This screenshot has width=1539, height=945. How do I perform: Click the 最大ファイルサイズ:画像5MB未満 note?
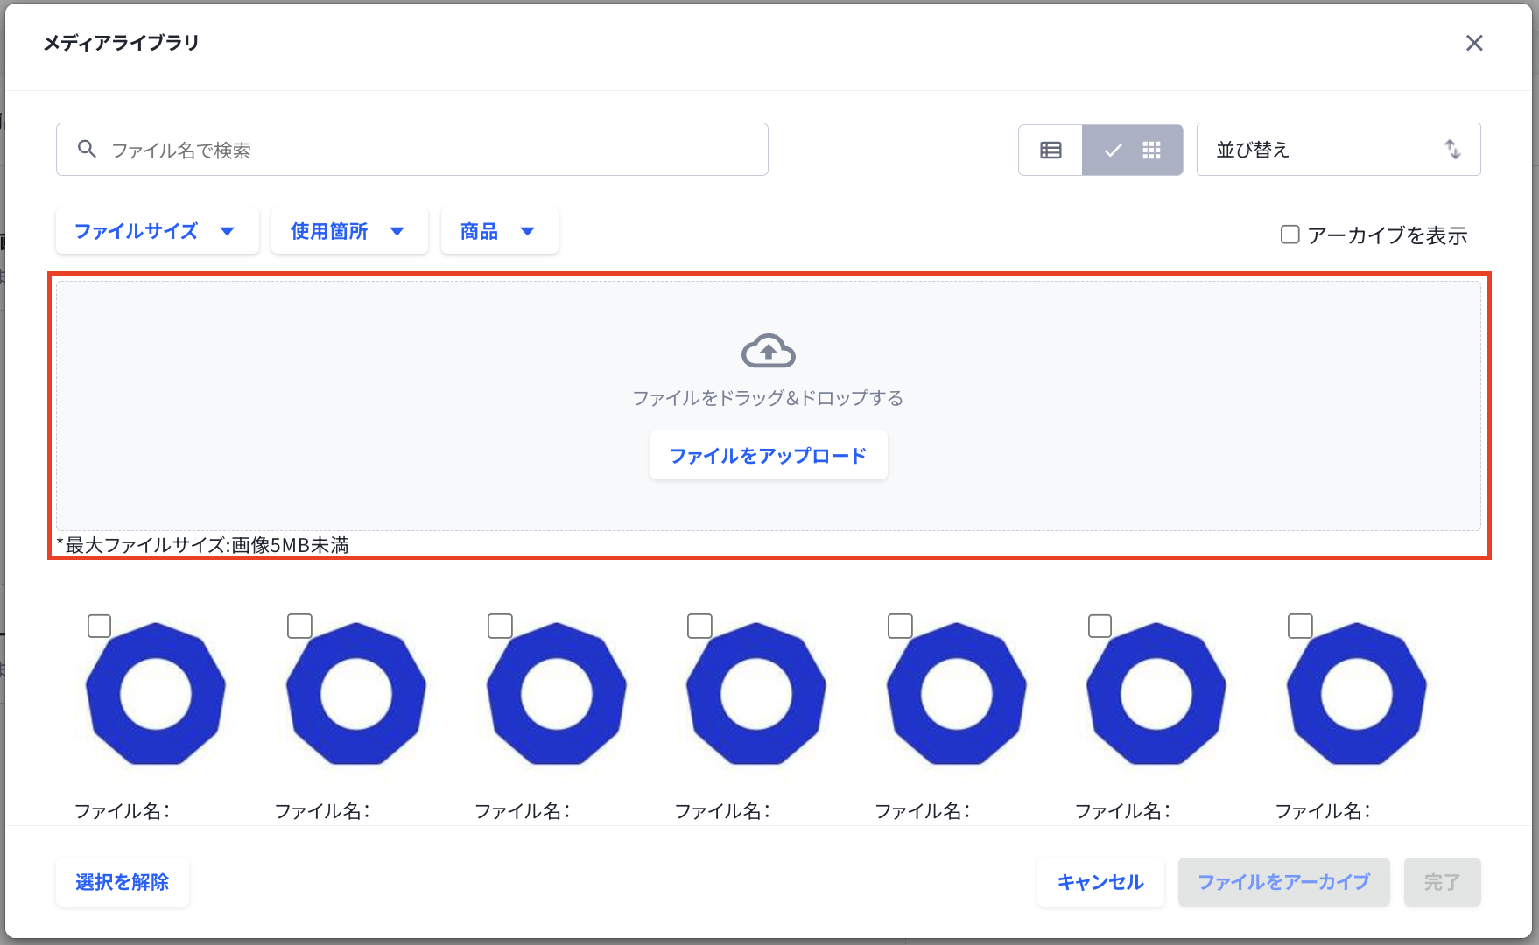203,545
